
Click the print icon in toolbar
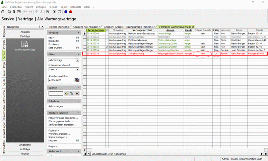[9, 12]
